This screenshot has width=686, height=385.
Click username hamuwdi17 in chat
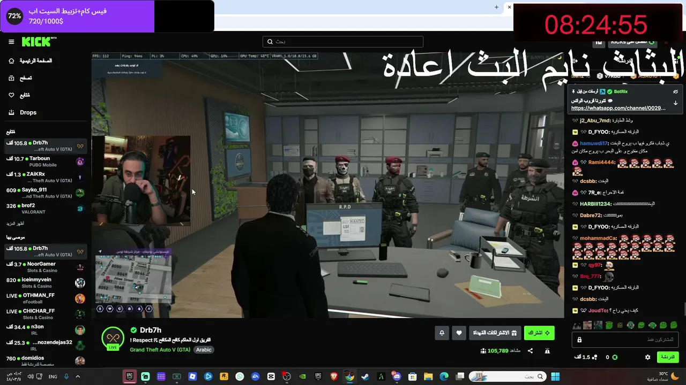pos(594,143)
